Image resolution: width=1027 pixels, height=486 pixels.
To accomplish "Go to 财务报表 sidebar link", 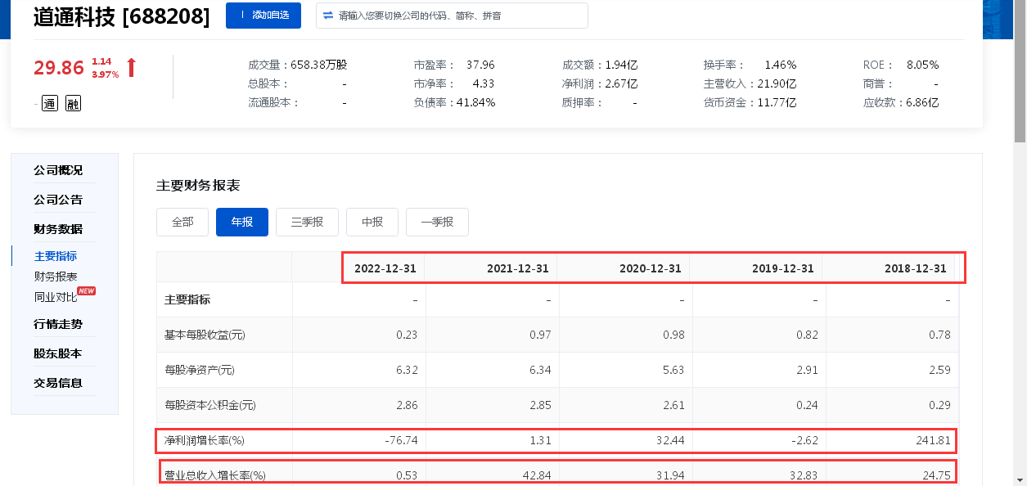I will pos(56,277).
